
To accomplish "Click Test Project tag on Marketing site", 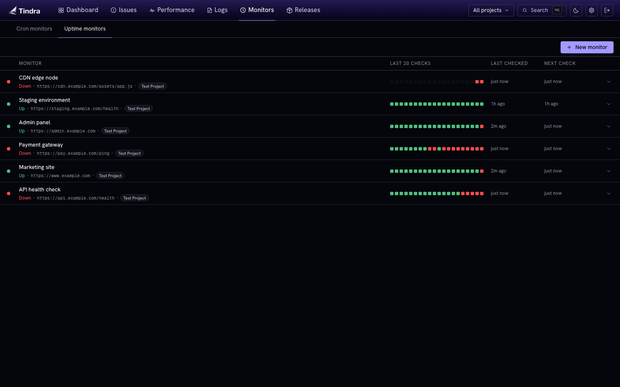I will point(110,176).
